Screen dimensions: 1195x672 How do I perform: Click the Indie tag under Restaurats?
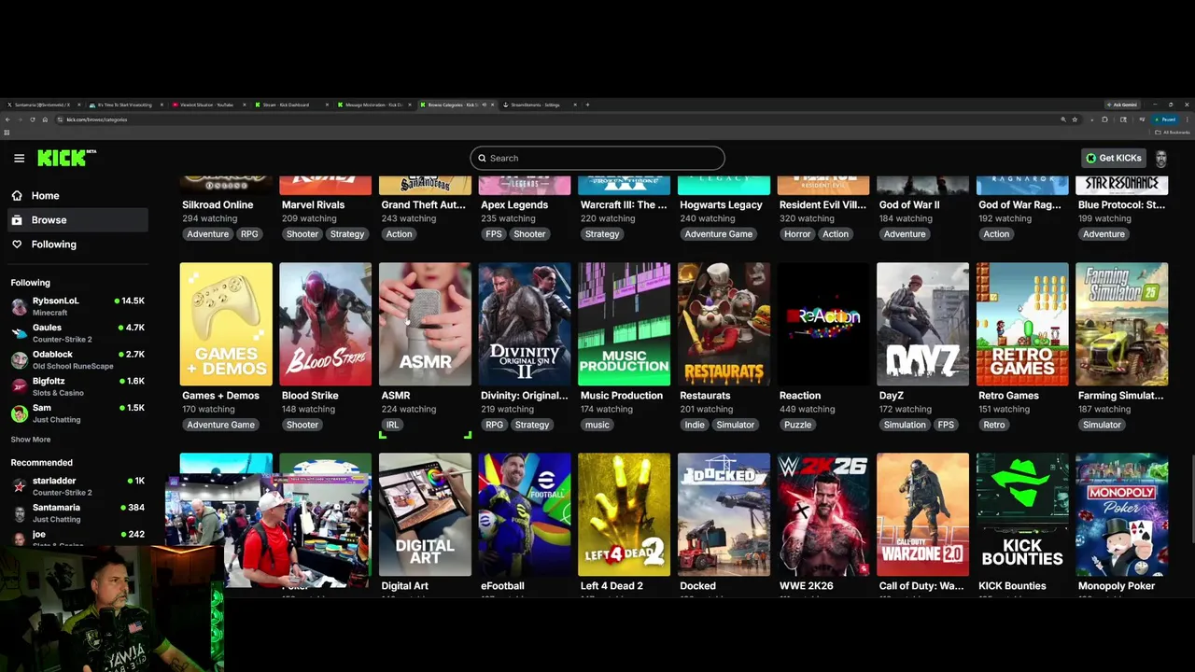tap(695, 425)
